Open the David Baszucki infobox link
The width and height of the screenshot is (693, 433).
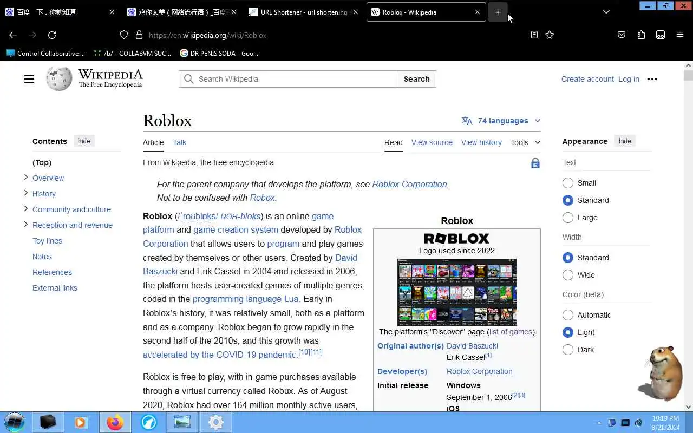tap(472, 346)
